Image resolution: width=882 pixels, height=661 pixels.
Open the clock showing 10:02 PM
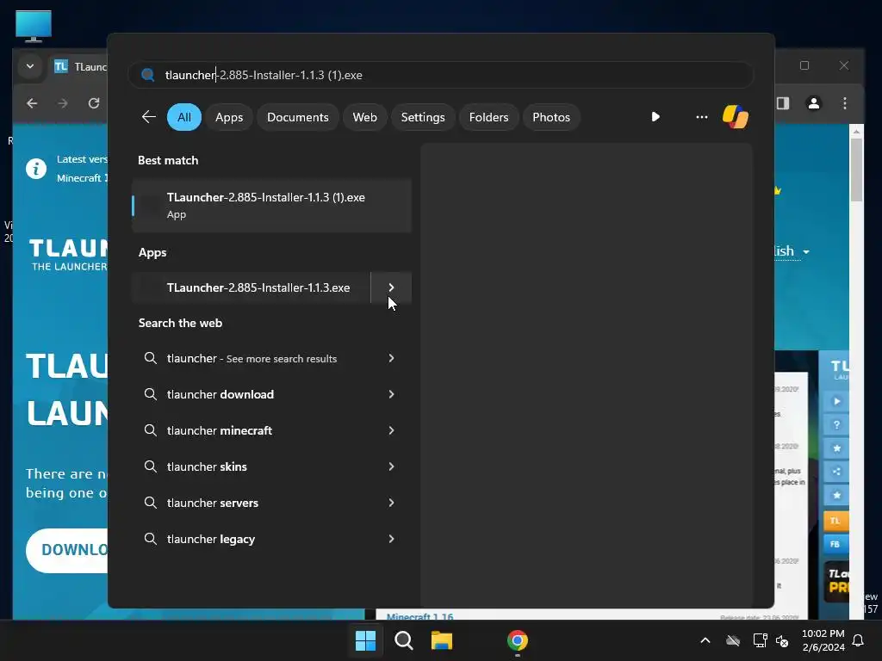[x=823, y=640]
